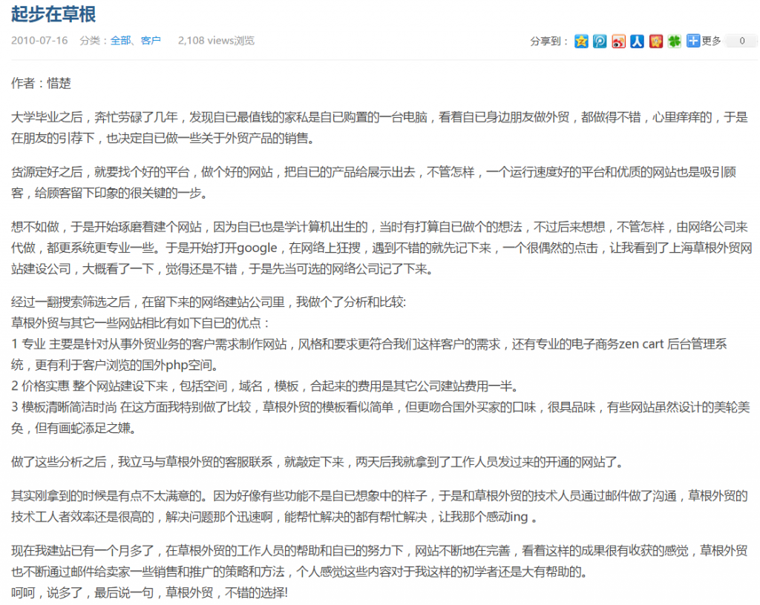Click the blue P share icon

click(600, 41)
